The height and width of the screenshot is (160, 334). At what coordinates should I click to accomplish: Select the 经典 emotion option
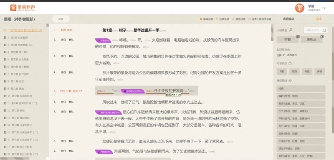click(301, 89)
